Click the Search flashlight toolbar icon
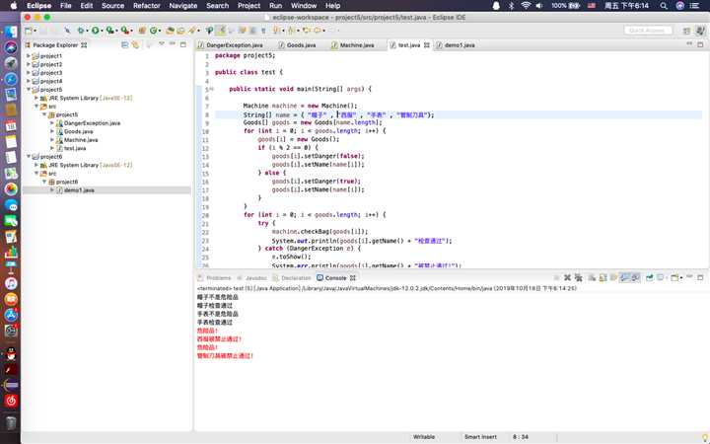710x444 pixels. pos(192,31)
